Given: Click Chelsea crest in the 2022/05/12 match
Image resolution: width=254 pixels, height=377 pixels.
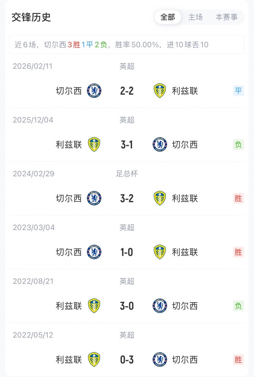Looking at the screenshot, I should 160,359.
